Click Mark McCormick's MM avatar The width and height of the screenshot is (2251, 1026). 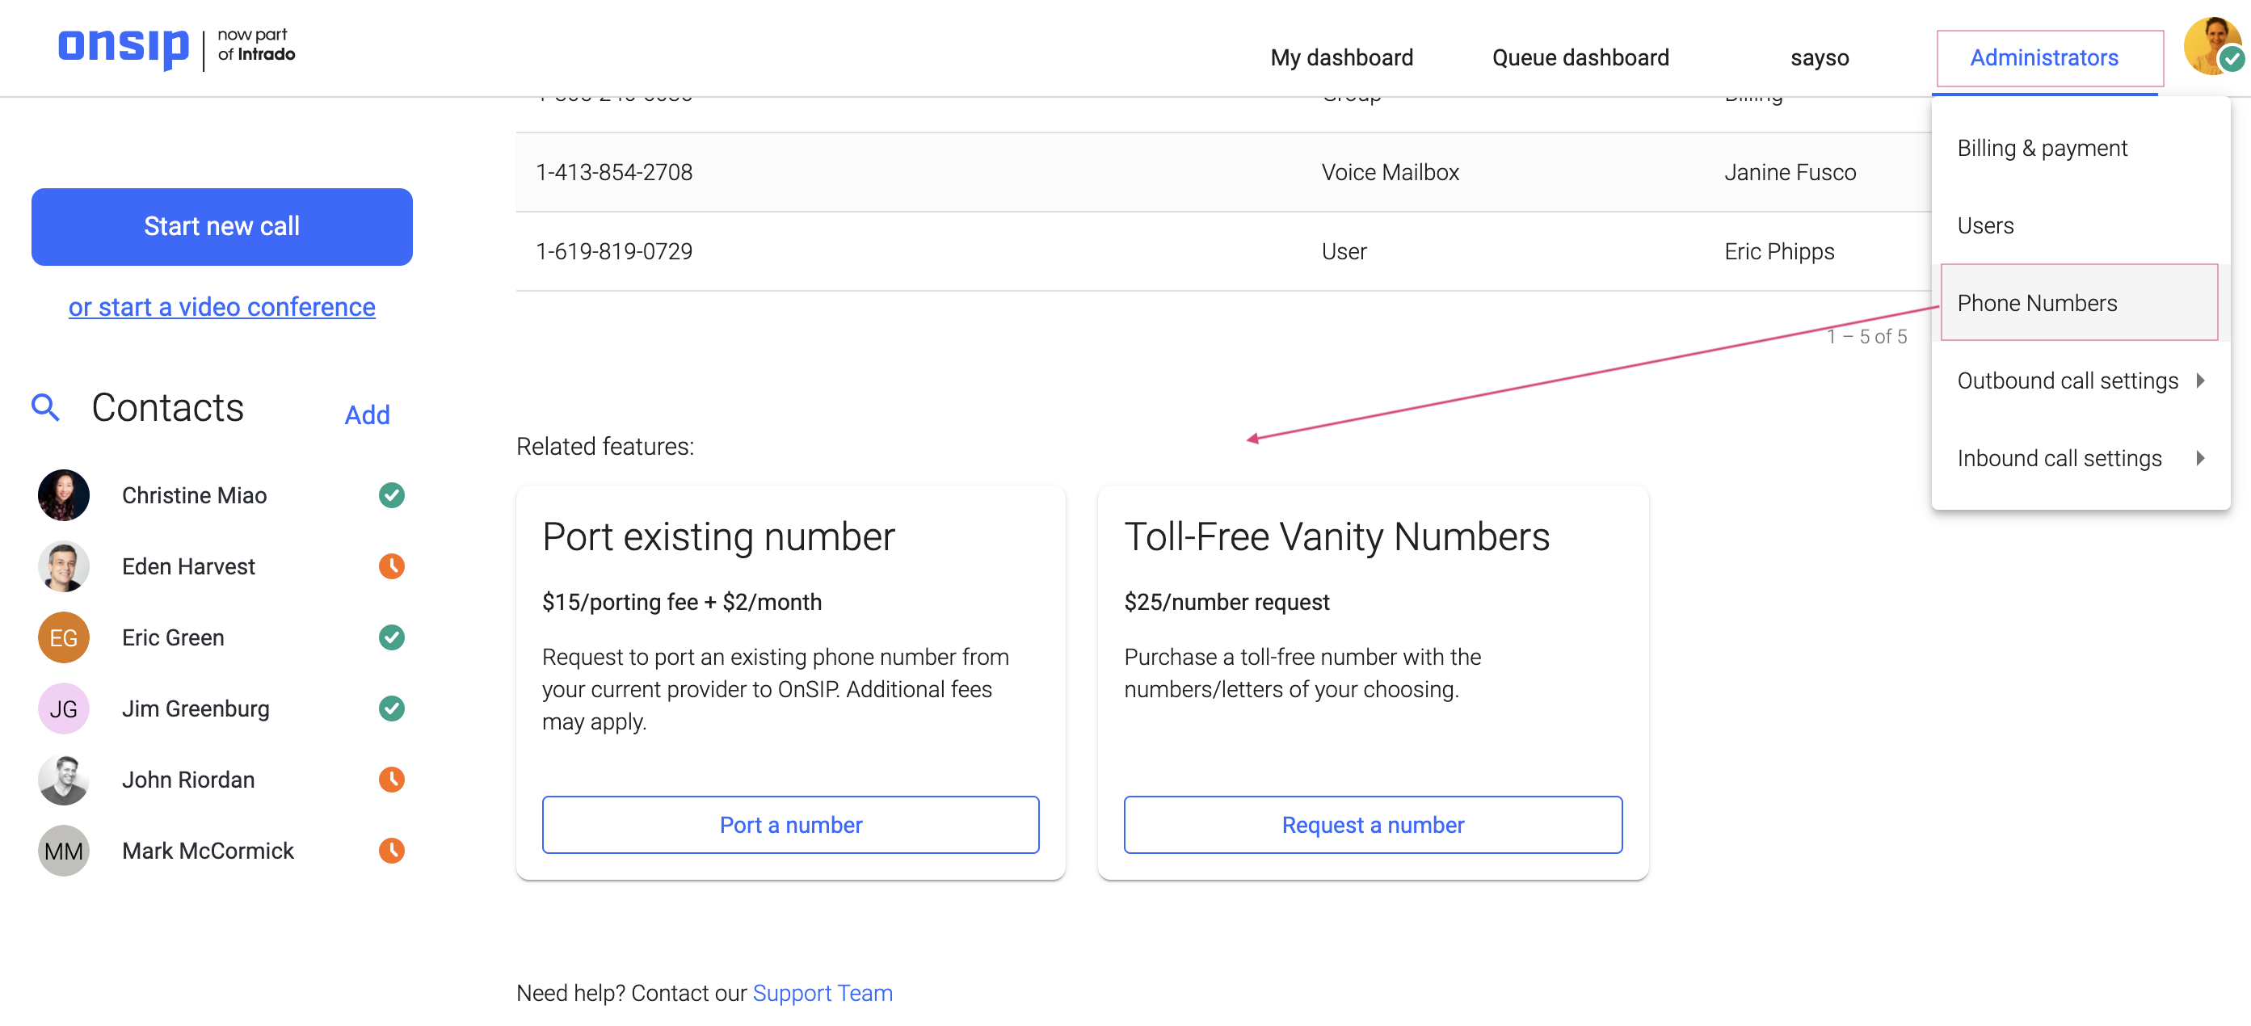(63, 851)
